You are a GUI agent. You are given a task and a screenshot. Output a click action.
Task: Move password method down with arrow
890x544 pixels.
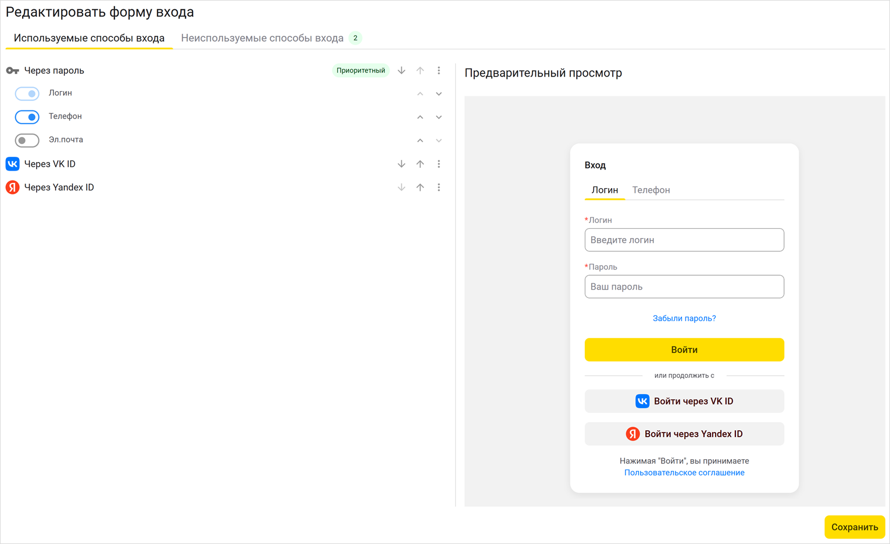point(401,70)
